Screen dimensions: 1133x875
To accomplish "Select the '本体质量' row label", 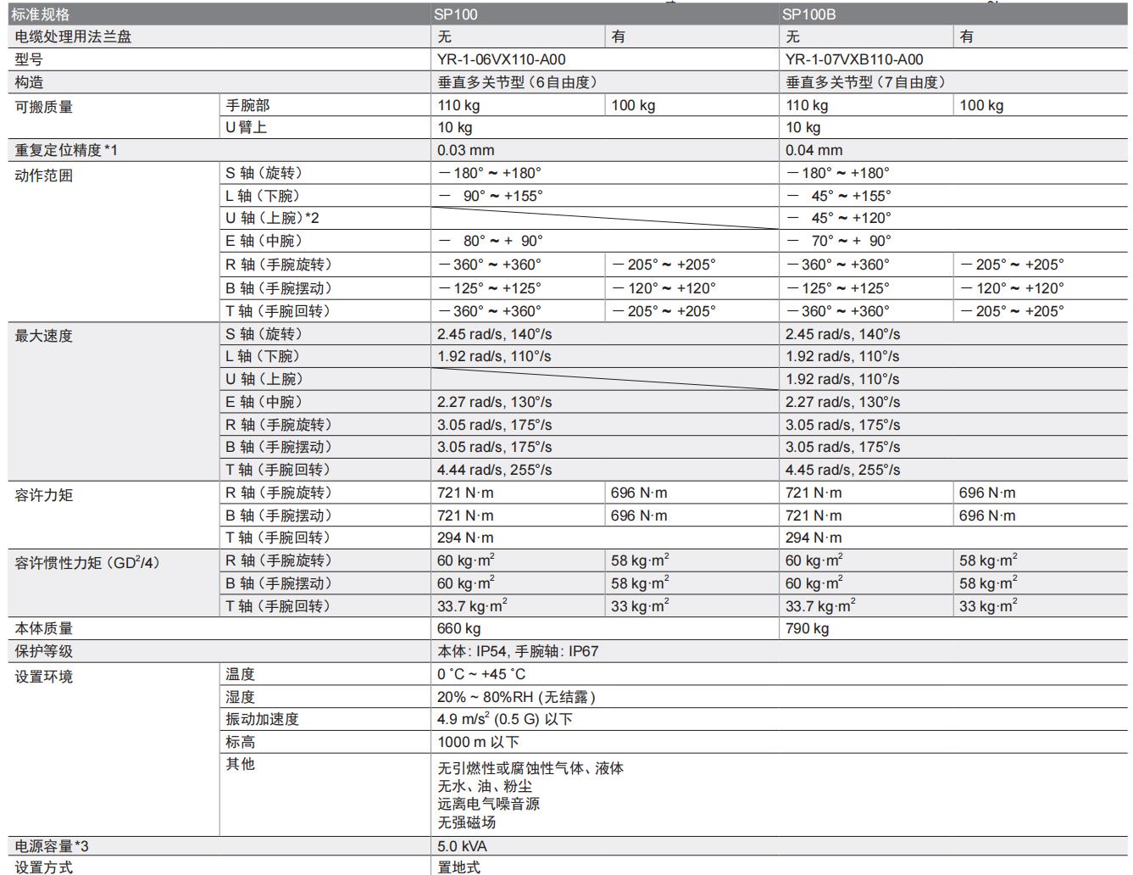I will tap(44, 628).
